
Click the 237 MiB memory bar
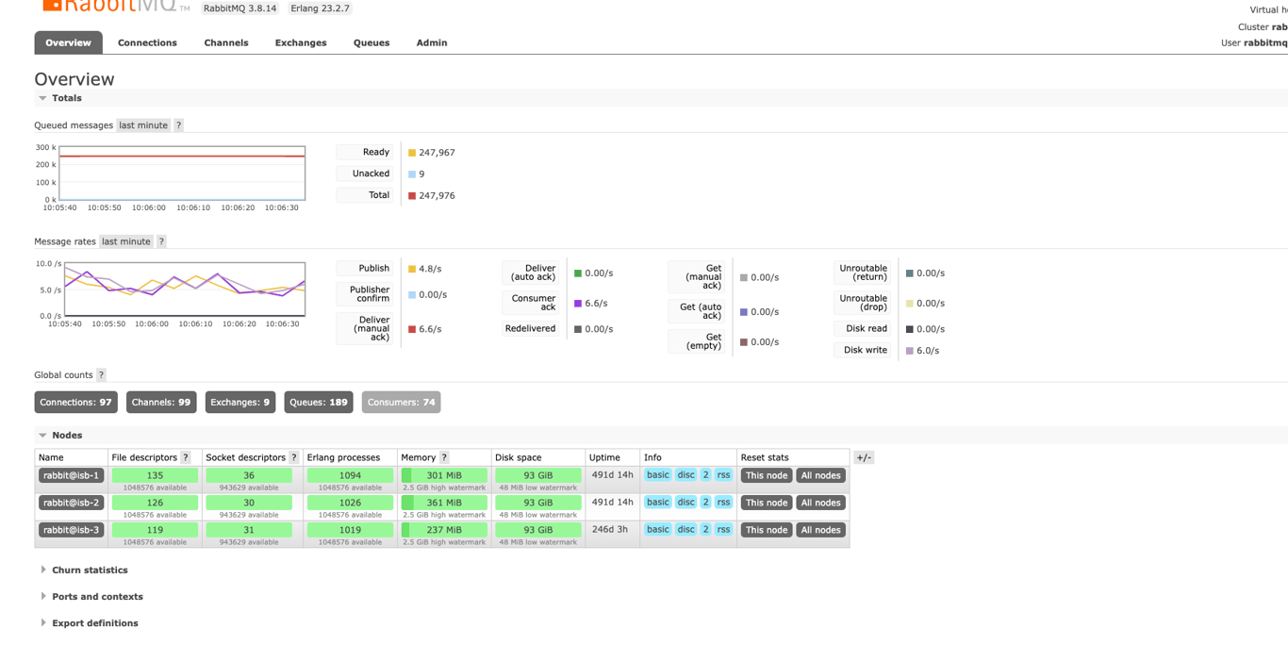click(x=444, y=530)
